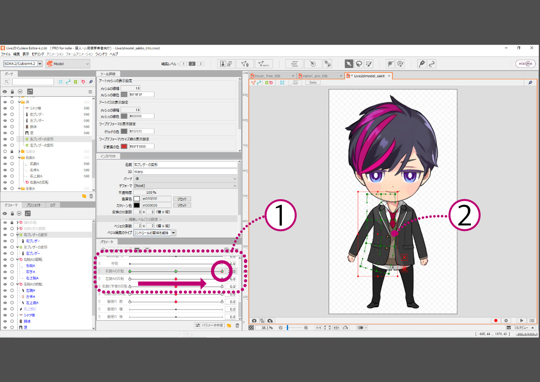Open the ファイル menu

point(6,54)
